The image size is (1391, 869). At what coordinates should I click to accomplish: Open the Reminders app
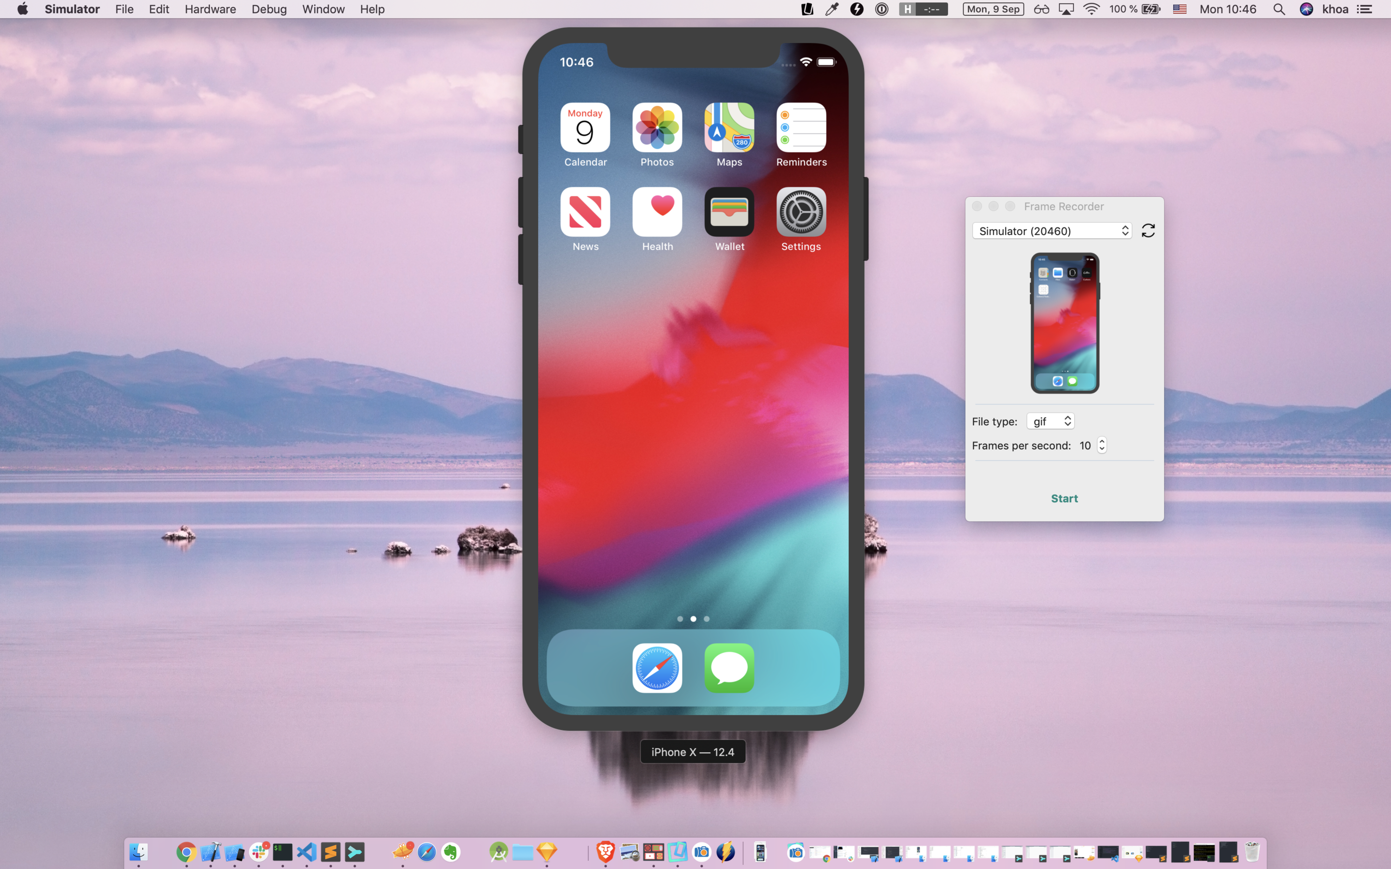[x=801, y=127]
